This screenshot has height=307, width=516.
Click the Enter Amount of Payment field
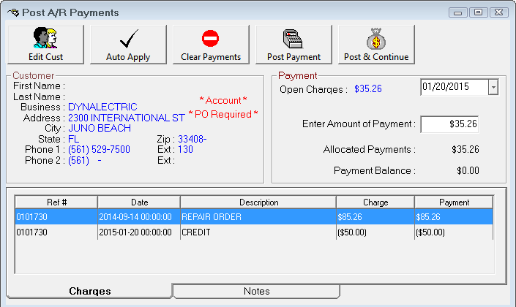[449, 124]
